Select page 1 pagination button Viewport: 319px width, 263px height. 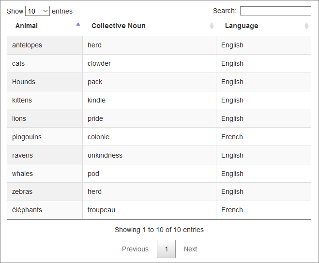(x=166, y=249)
